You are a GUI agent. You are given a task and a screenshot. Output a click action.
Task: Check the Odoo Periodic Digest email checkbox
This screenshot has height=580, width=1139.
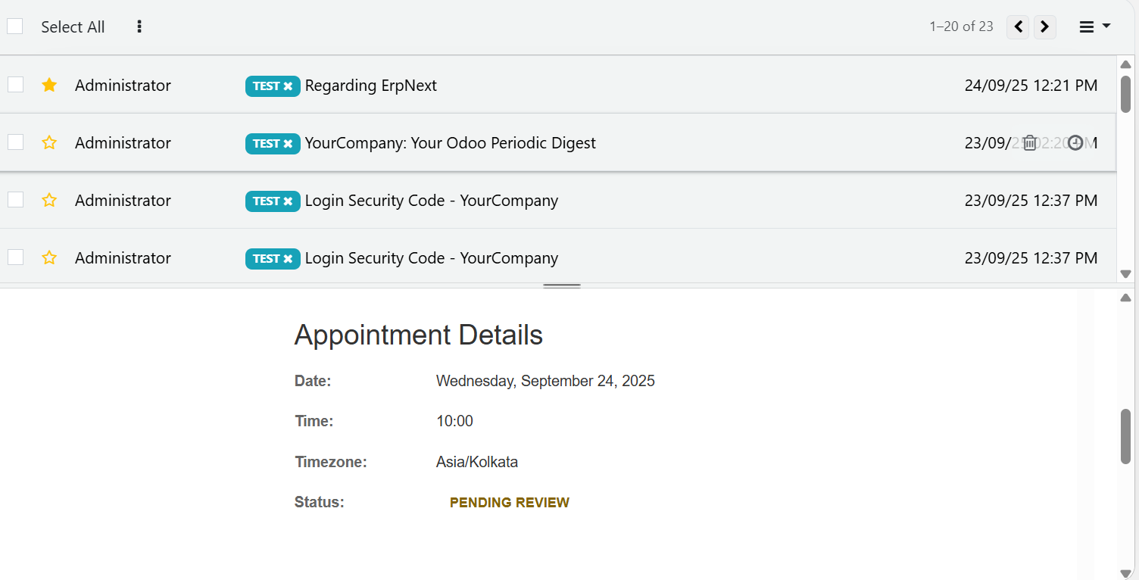tap(15, 142)
